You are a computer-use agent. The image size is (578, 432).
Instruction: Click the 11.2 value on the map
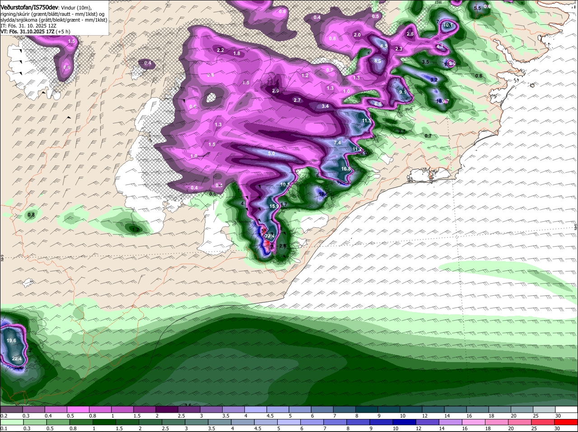pos(357,149)
